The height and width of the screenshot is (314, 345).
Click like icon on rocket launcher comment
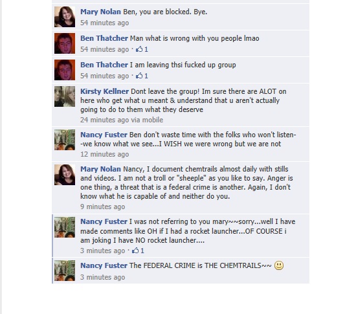click(135, 250)
